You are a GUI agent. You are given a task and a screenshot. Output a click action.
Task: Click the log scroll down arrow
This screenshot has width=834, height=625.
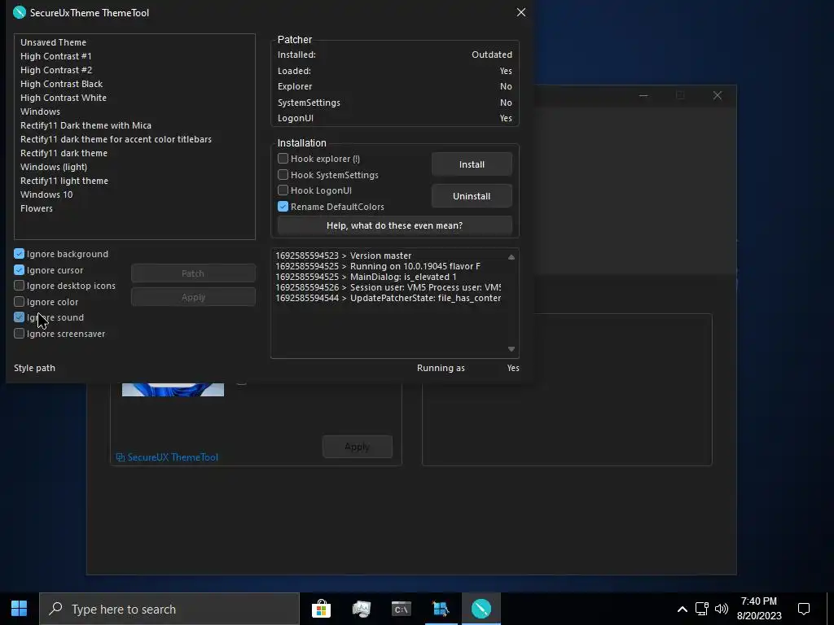click(x=511, y=349)
